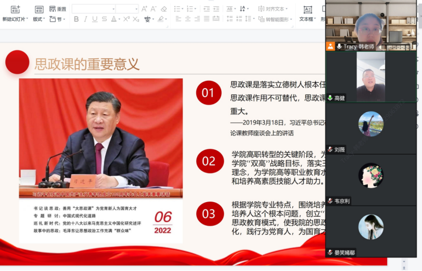Image resolution: width=422 pixels, height=271 pixels.
Task: Open the Section (节) menu
Action: (58, 19)
